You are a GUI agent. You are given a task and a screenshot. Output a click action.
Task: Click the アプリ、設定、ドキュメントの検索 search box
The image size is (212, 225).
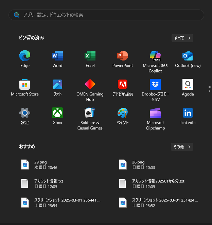click(106, 15)
